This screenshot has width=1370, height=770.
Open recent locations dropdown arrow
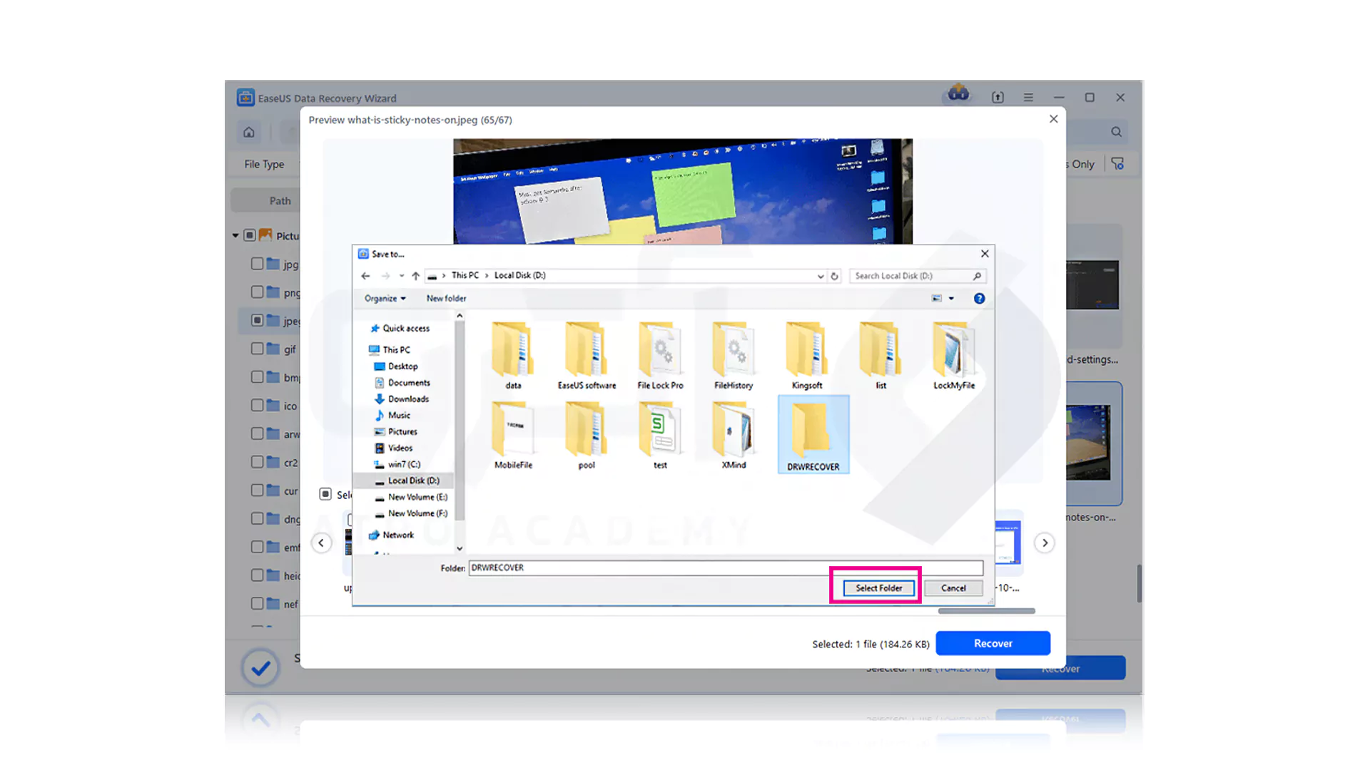coord(402,276)
